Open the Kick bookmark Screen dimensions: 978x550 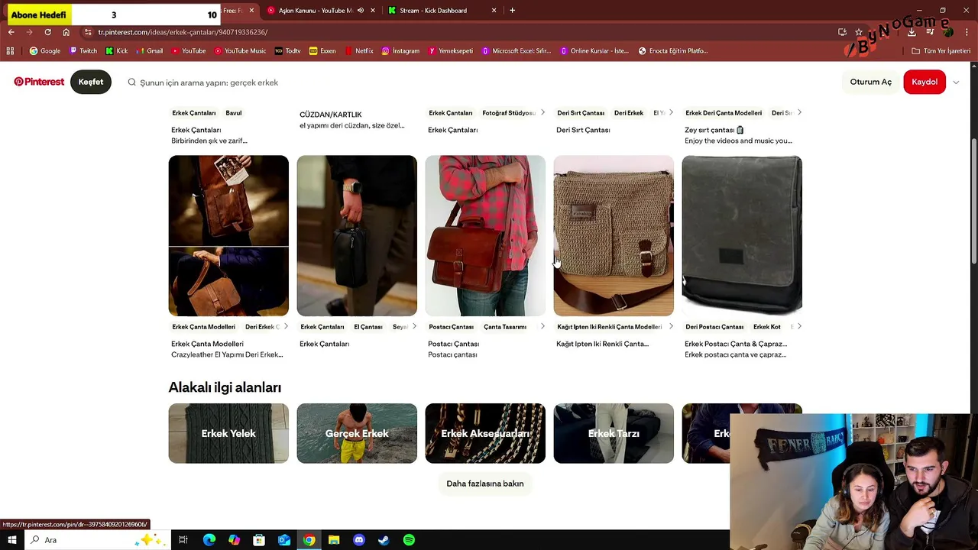[117, 51]
